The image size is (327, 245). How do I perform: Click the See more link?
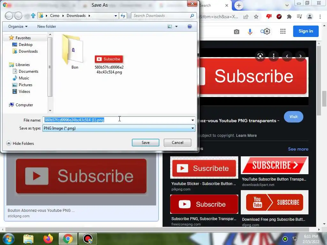pos(298,149)
